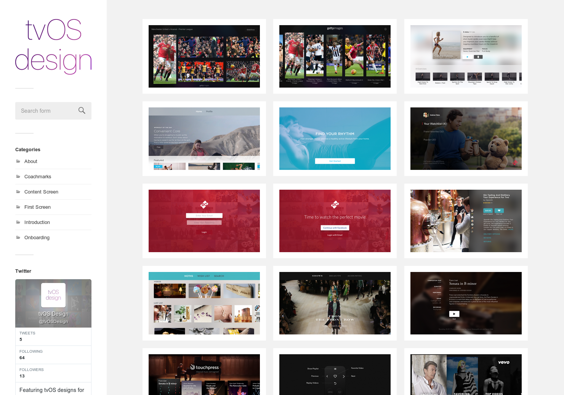The height and width of the screenshot is (395, 564).
Task: Click the tvOS Design logo in the Twitter widget
Action: coord(53,294)
